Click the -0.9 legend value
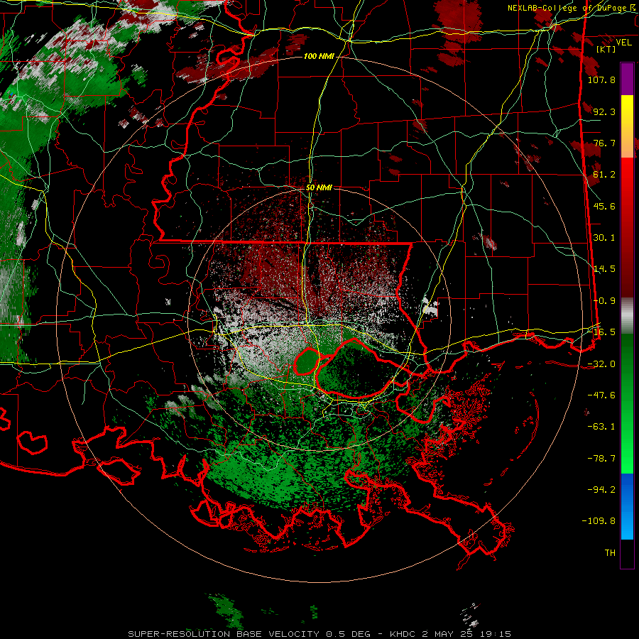 pyautogui.click(x=604, y=301)
